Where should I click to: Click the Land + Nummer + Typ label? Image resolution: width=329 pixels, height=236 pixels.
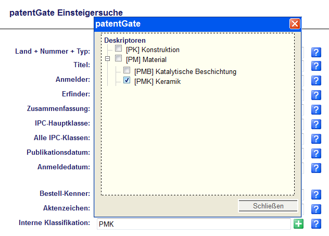[x=53, y=51]
